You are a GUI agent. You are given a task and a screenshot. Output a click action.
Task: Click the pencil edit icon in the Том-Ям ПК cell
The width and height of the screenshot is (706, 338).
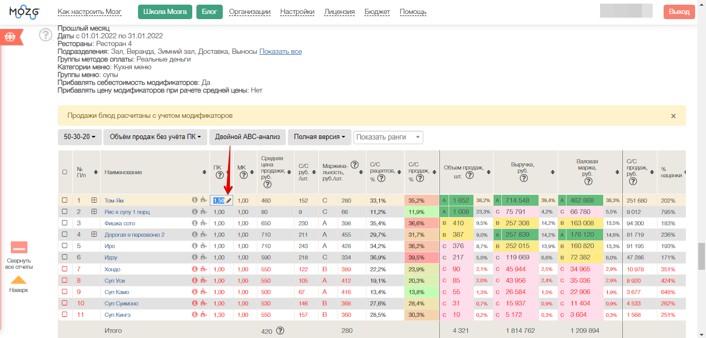tap(229, 201)
